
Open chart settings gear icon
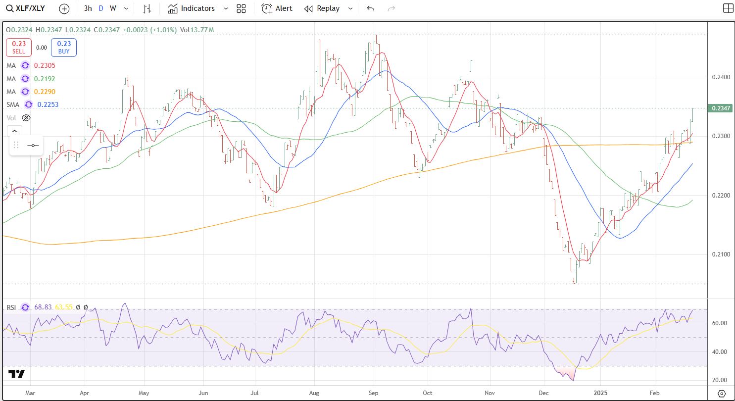point(722,394)
